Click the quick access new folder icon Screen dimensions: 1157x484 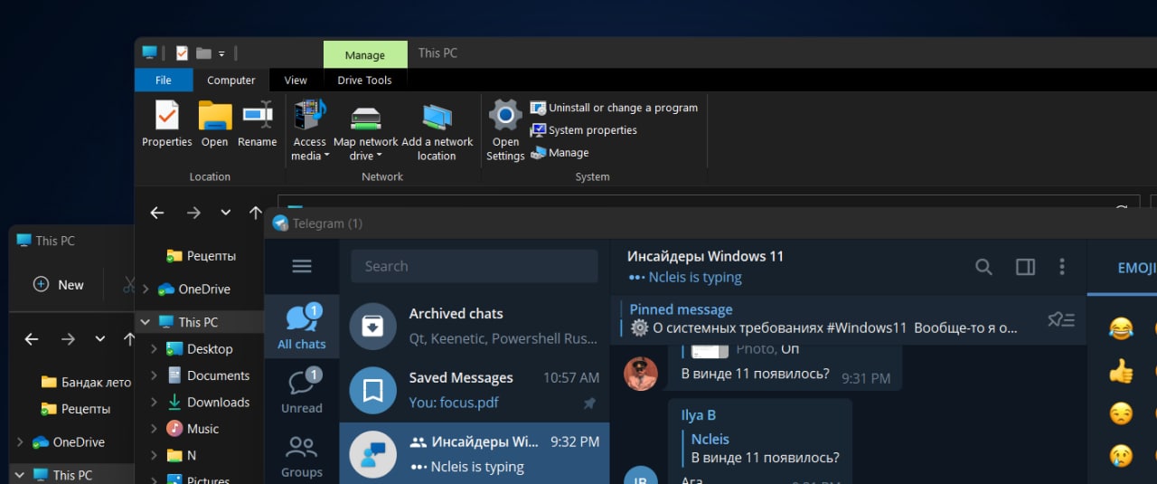(203, 53)
